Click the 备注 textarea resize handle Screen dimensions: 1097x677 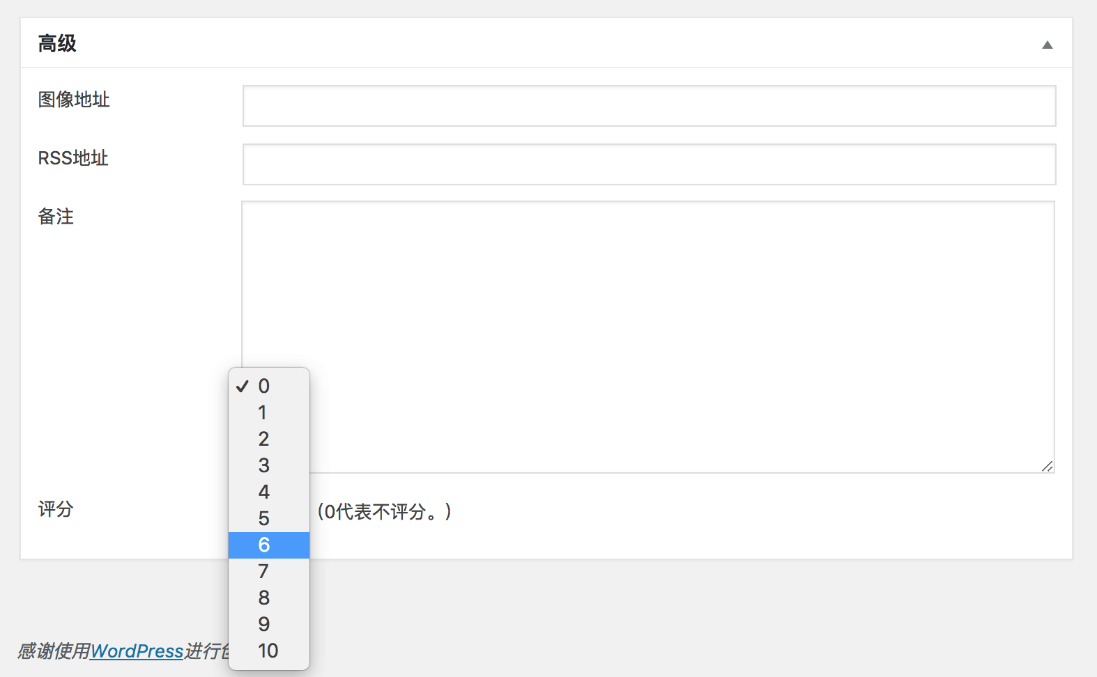point(1047,466)
